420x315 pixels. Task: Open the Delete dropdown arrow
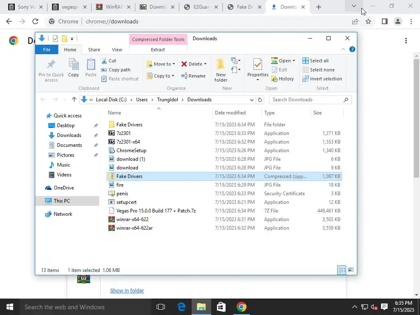pyautogui.click(x=205, y=64)
